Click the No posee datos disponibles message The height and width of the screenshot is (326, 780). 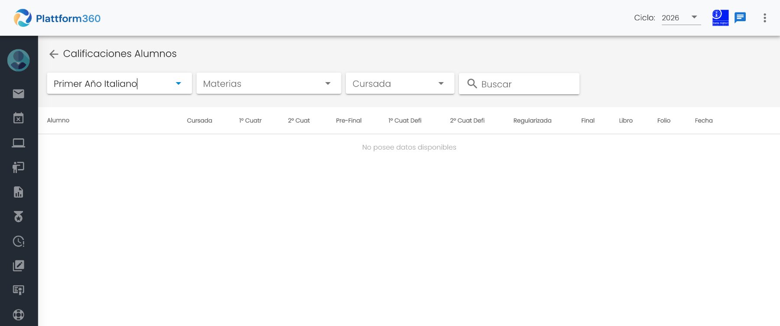409,147
